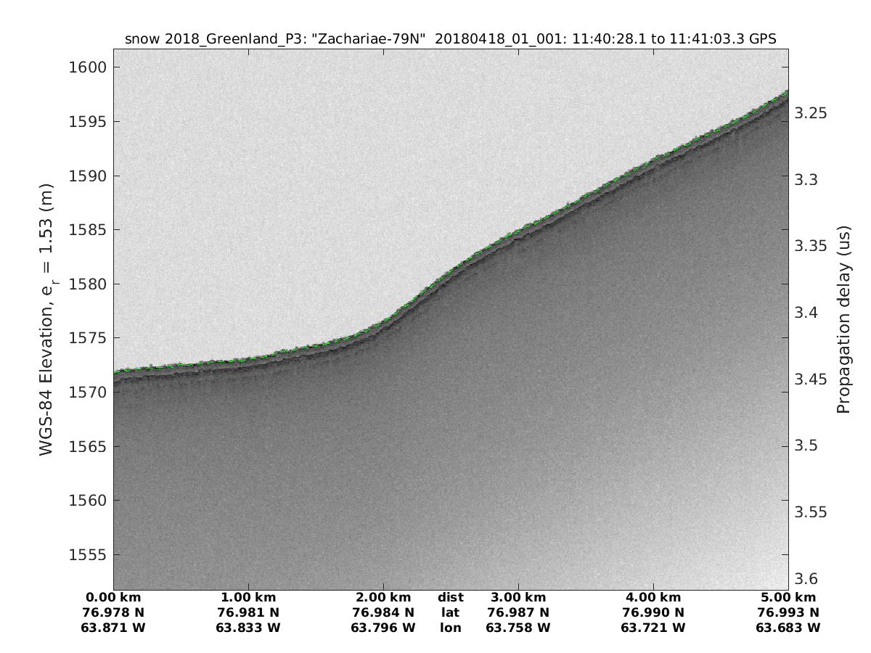The height and width of the screenshot is (653, 871).
Task: Click the 'dist' row legend label
Action: [450, 598]
